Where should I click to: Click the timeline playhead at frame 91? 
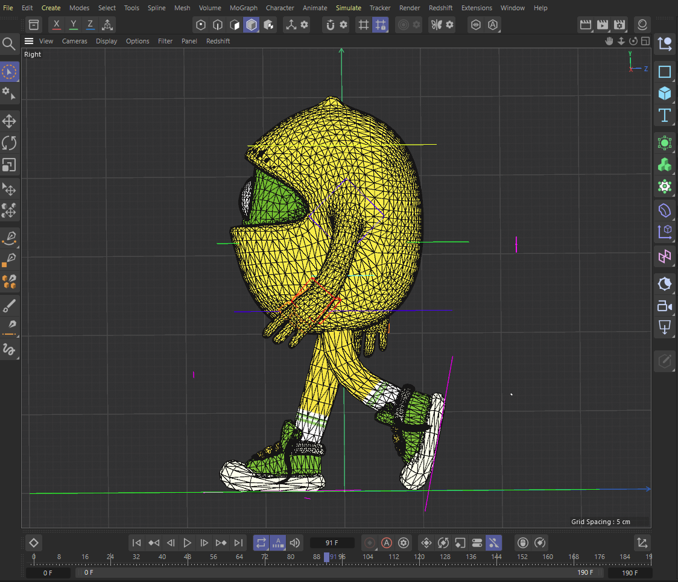(x=327, y=557)
